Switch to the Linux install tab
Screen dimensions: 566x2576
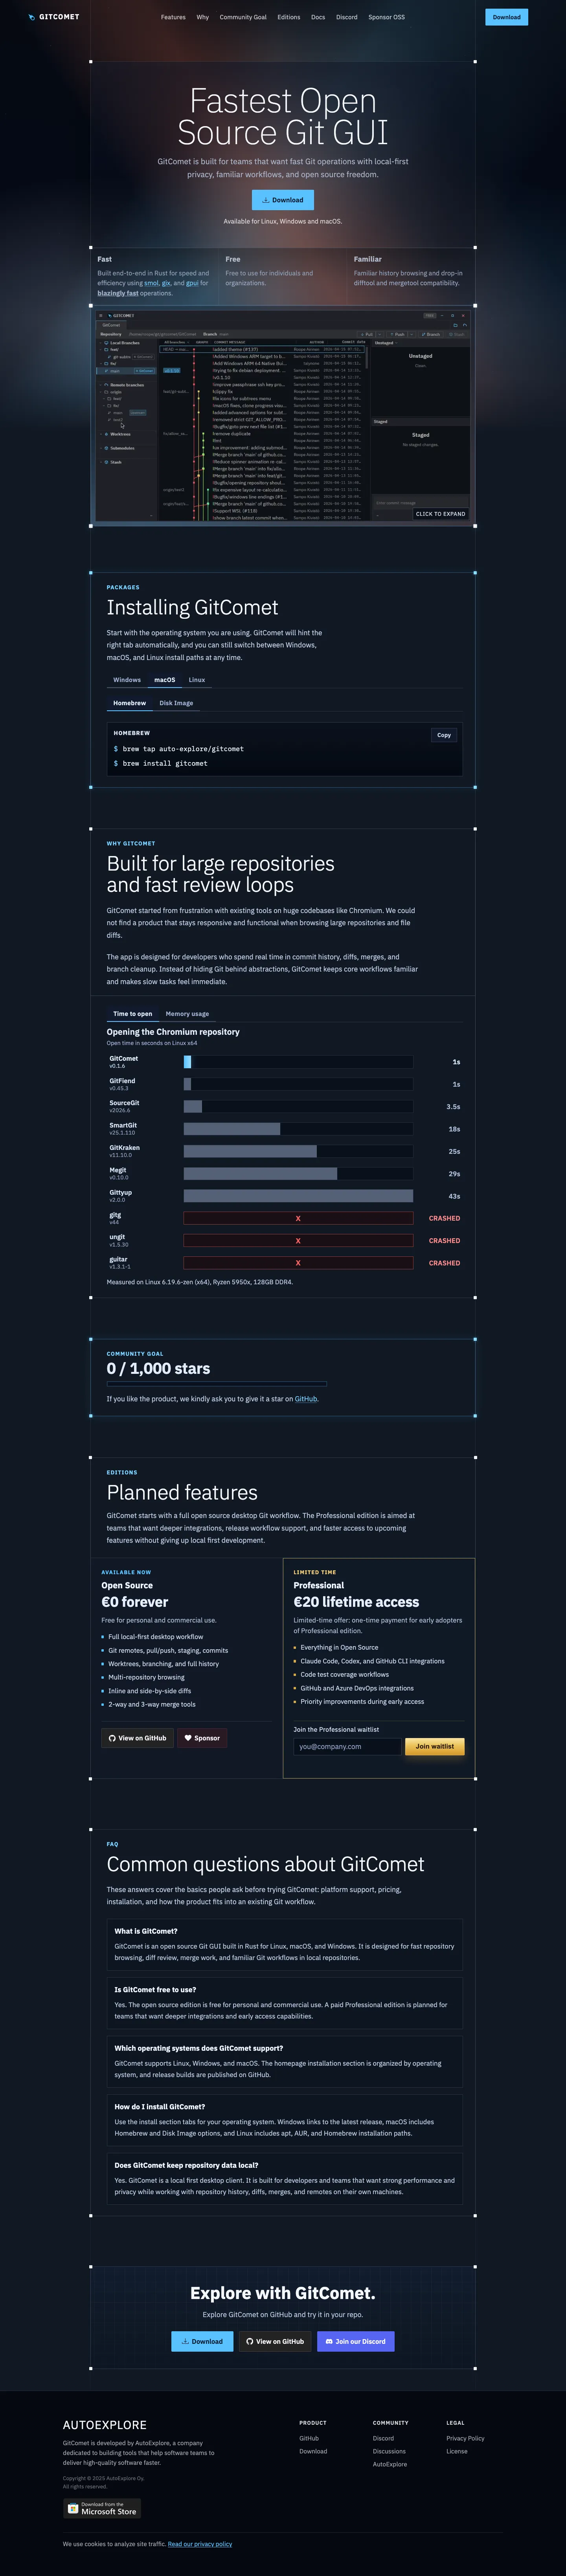197,680
